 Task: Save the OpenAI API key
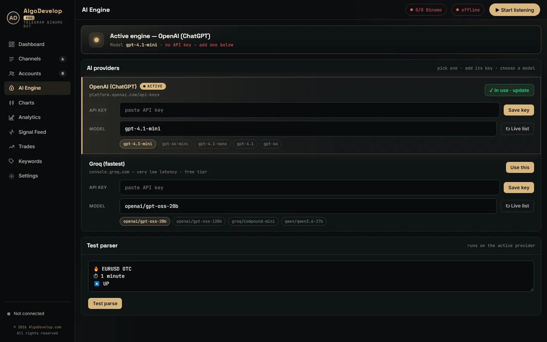[519, 110]
